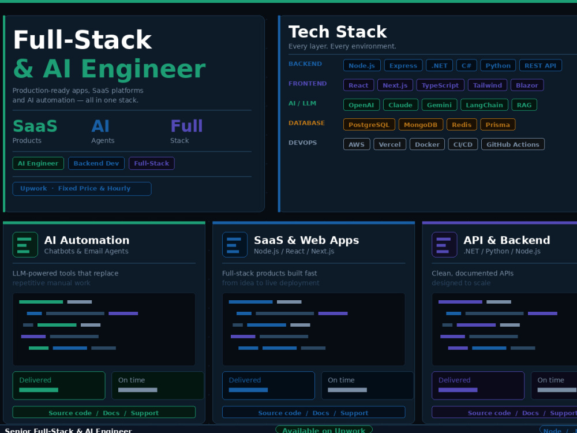Select the AWS devops tag
This screenshot has height=433, width=577.
(x=357, y=144)
